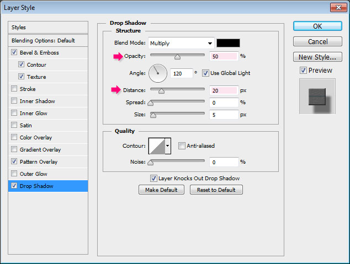Screen dimensions: 350x264
Task: Select the Stroke settings label
Action: [x=28, y=89]
